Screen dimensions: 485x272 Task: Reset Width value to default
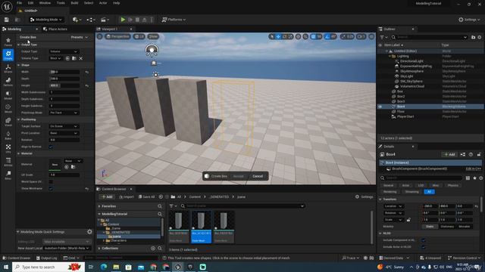click(87, 72)
